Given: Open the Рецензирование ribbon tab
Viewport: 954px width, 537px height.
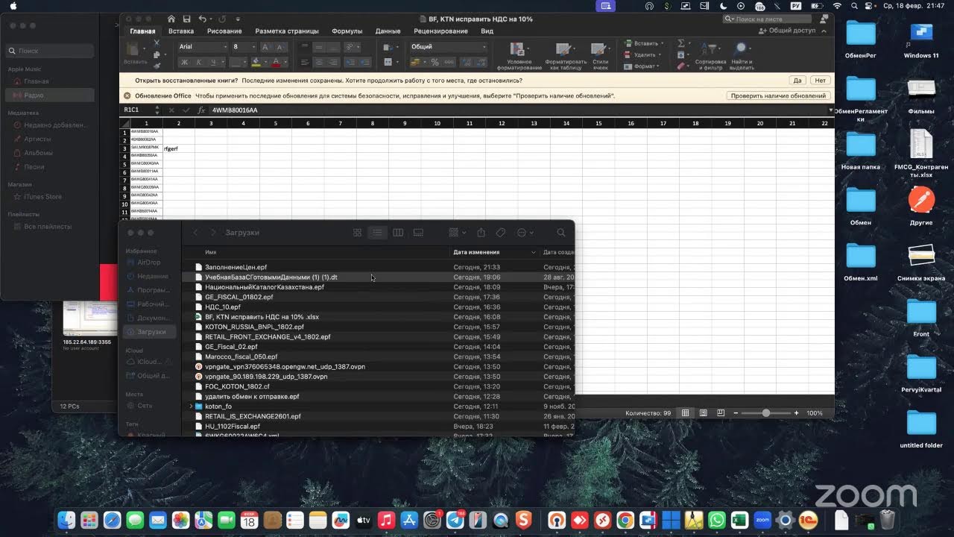Looking at the screenshot, I should [x=440, y=31].
